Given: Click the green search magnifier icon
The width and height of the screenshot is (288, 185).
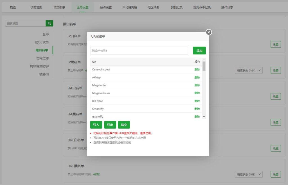Looking at the screenshot, I should 49,23.
